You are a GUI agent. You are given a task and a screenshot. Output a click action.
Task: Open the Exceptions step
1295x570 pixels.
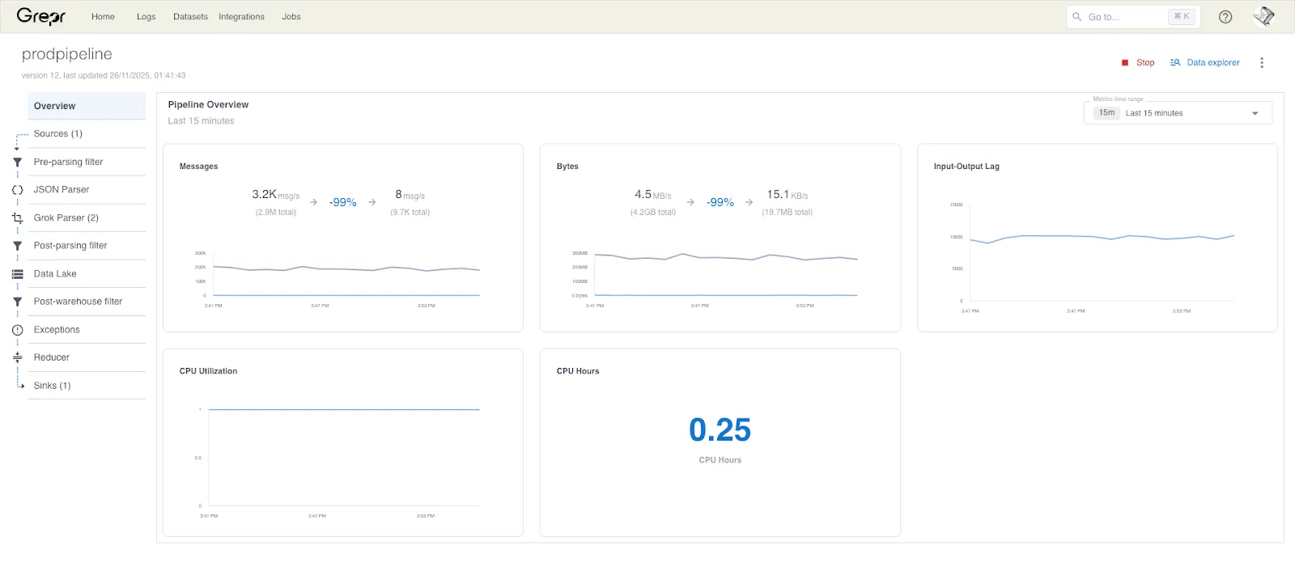click(87, 330)
